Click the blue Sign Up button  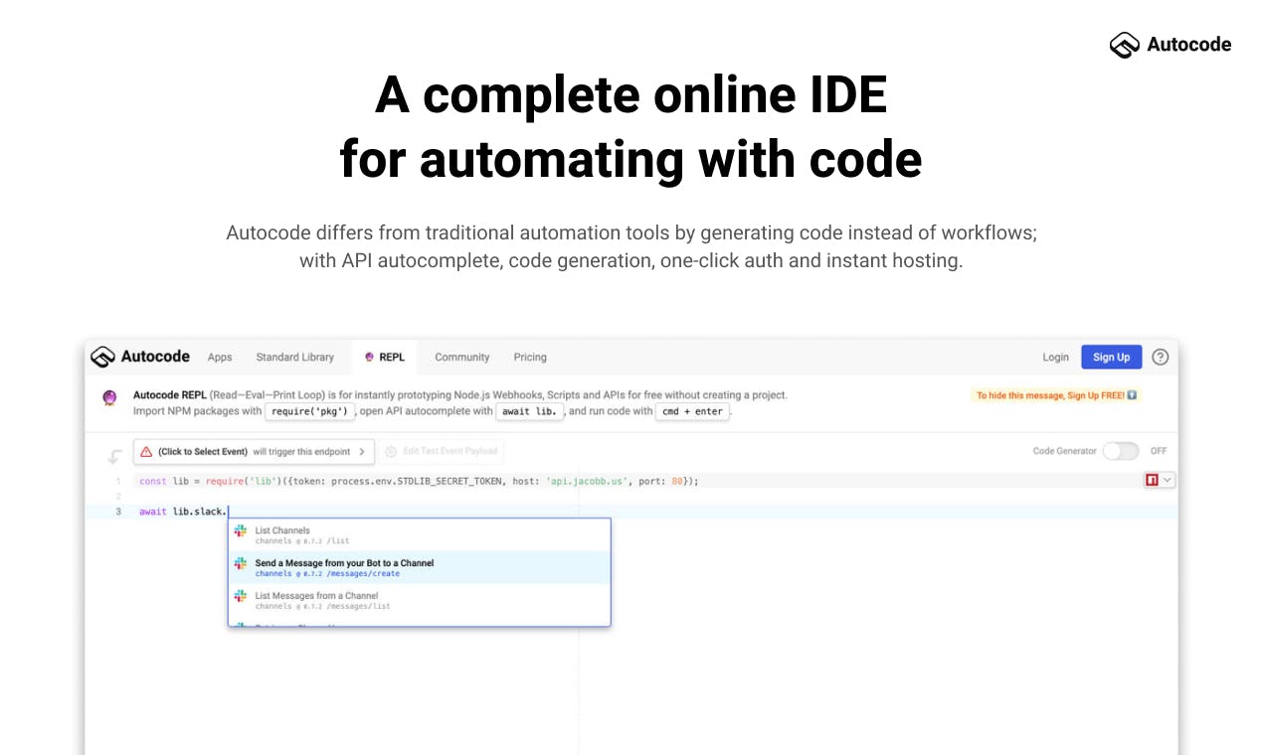tap(1111, 358)
